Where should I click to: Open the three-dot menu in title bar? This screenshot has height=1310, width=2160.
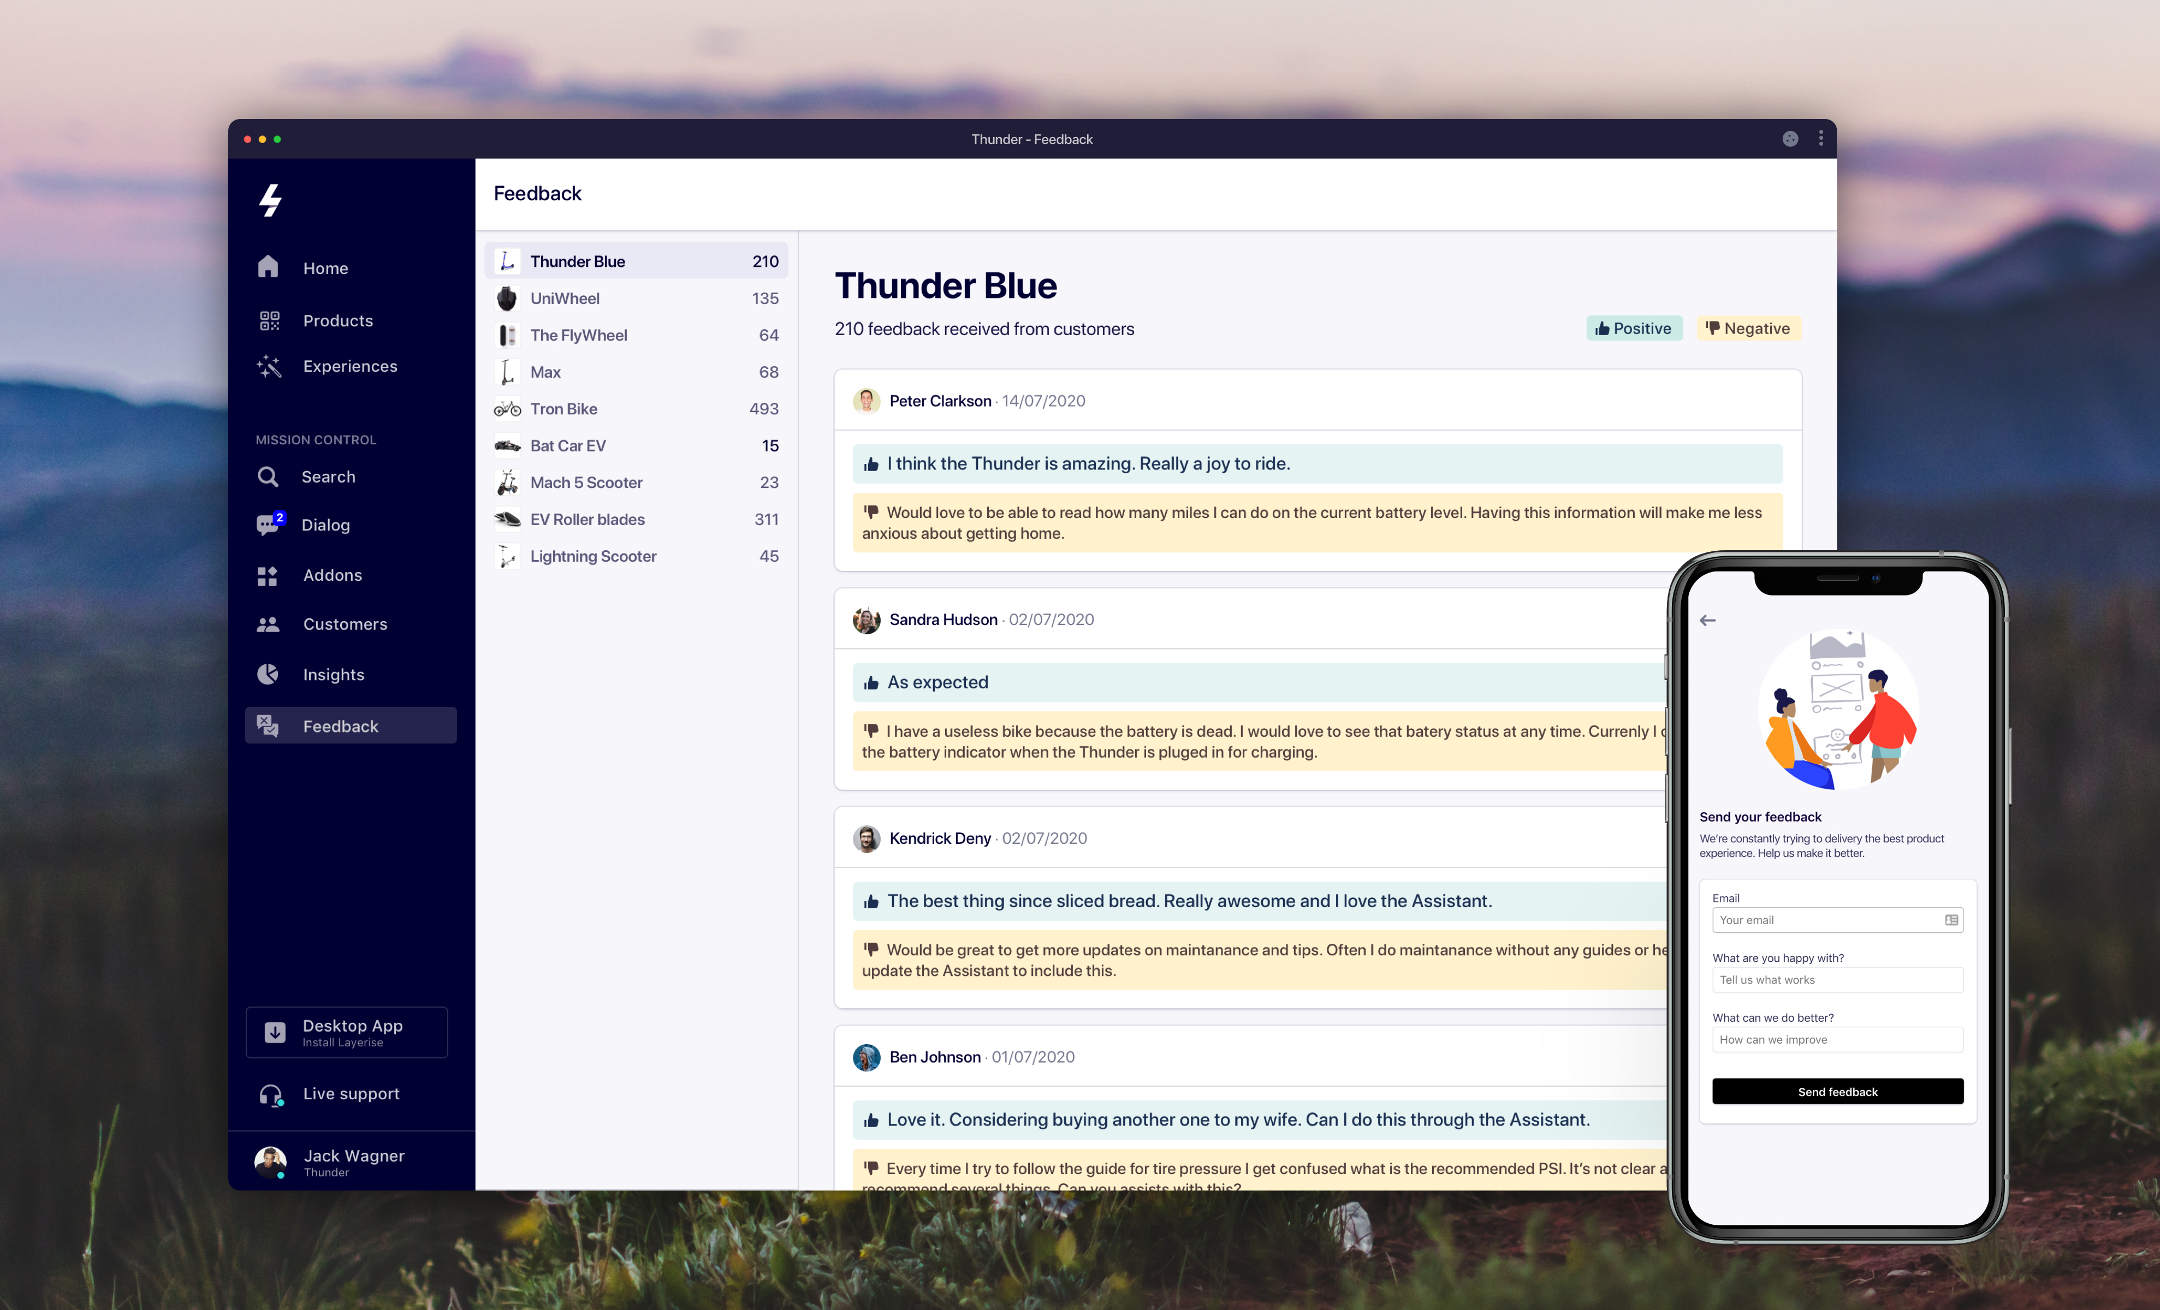click(x=1821, y=139)
